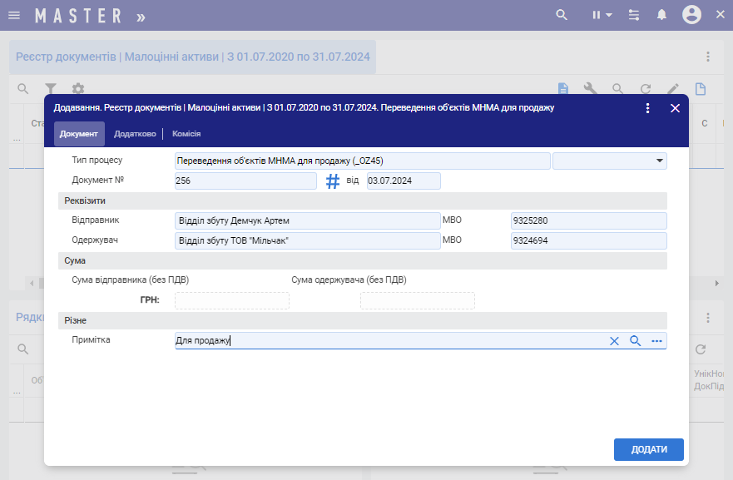The image size is (733, 480).
Task: Click the hash auto-number icon
Action: click(x=332, y=181)
